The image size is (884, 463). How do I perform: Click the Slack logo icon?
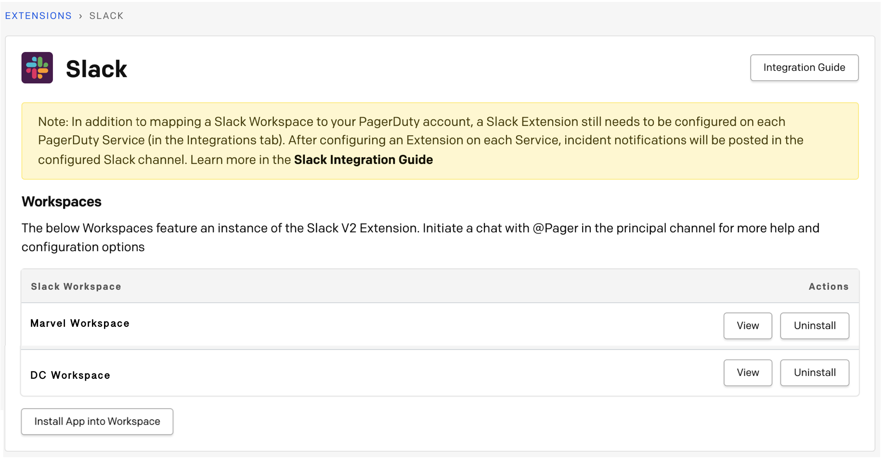(37, 68)
